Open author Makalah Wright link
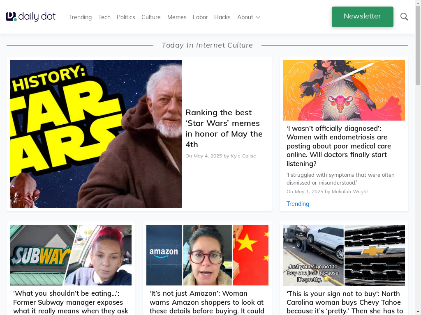The height and width of the screenshot is (315, 421). tap(350, 192)
